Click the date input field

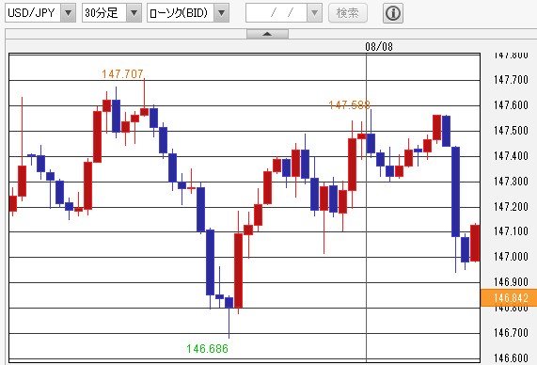pos(276,13)
